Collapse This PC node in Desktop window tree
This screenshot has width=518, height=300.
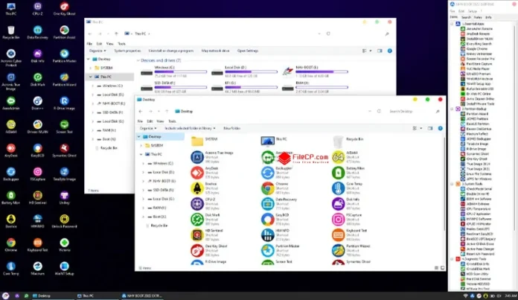pyautogui.click(x=141, y=154)
